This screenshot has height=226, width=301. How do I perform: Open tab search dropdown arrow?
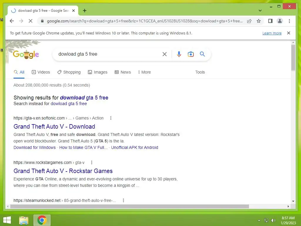point(260,11)
